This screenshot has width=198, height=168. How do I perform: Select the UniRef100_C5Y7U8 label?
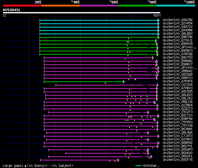178,126
